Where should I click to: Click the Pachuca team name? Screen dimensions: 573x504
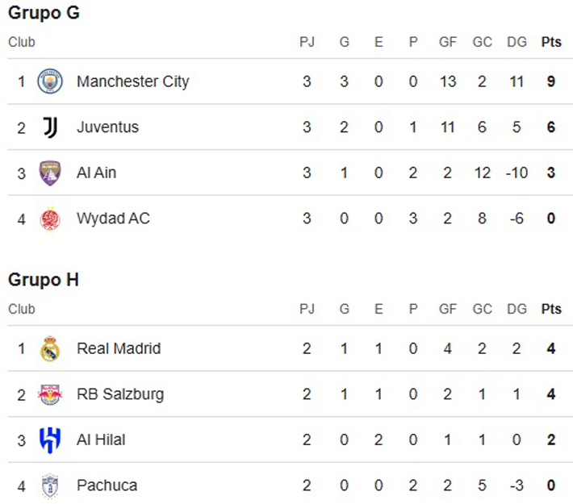[107, 485]
